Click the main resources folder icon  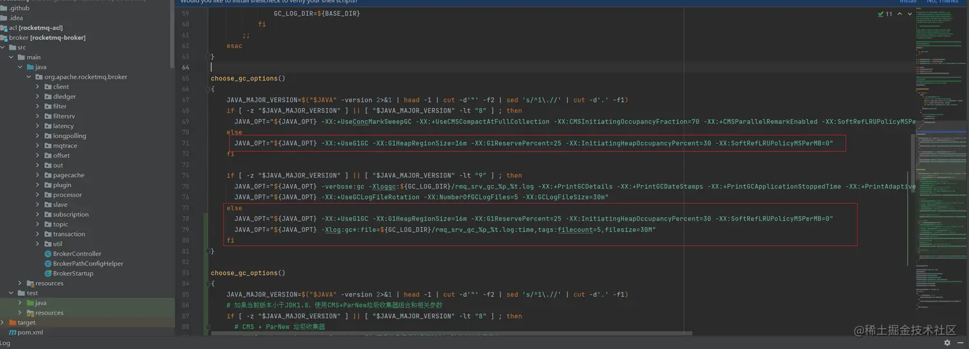(29, 283)
